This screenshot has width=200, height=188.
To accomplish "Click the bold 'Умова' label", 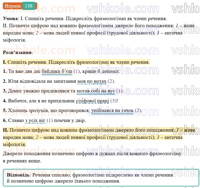I will coord(10,19).
